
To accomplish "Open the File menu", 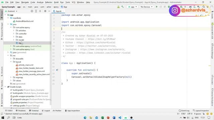I will pos(7,2).
